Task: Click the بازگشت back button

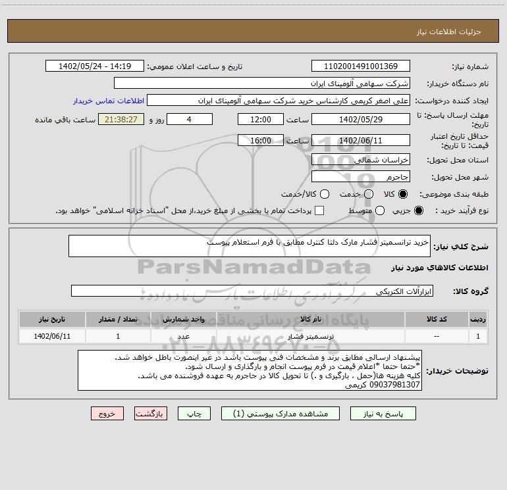Action: (x=151, y=414)
